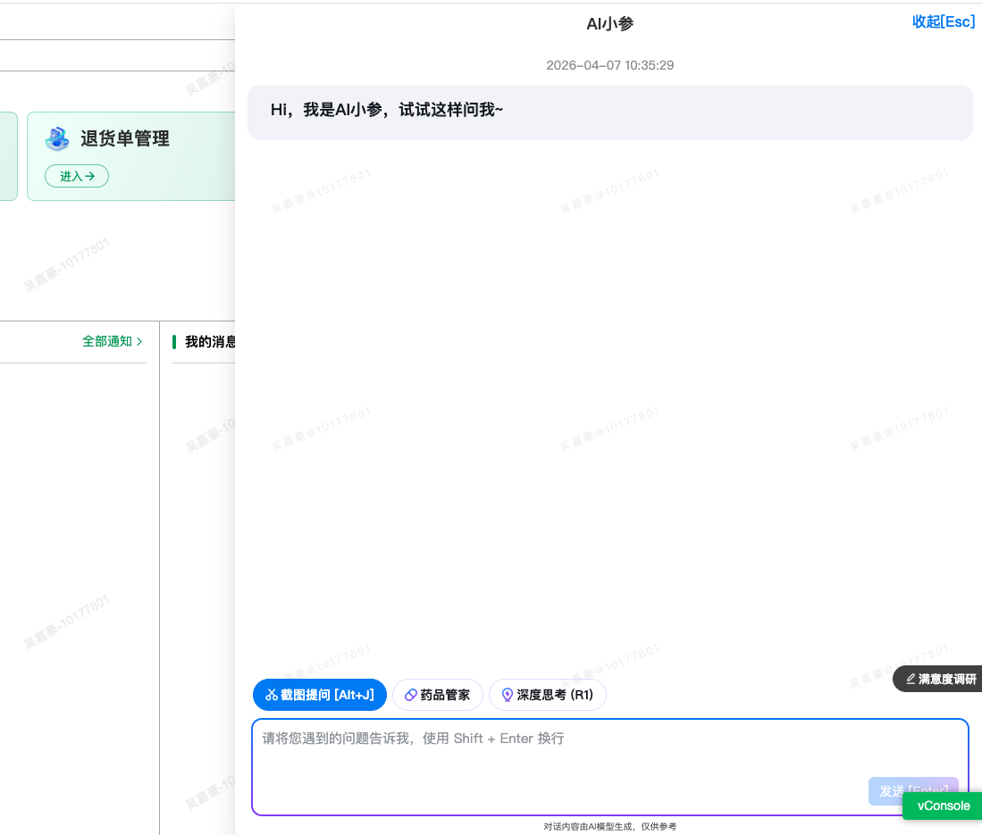Click the pill icon on 药品管家 button
This screenshot has height=835, width=982.
point(411,694)
